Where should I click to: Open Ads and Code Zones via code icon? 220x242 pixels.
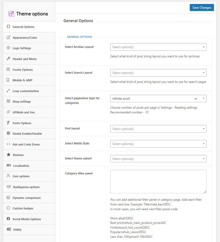8,144
